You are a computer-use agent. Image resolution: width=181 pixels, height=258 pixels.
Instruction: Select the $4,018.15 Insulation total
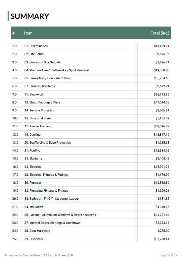click(162, 207)
